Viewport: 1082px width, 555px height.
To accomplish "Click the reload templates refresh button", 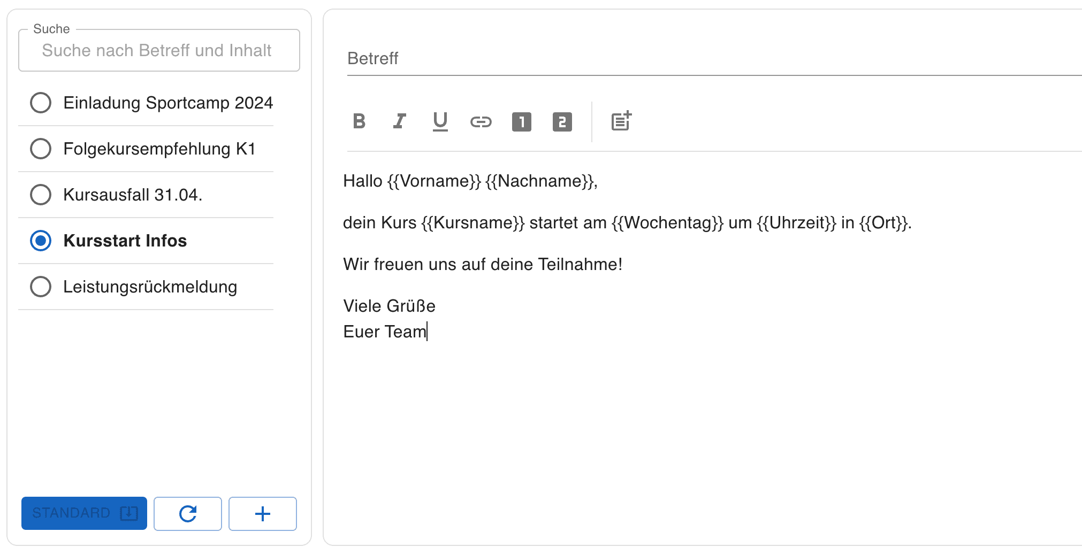I will point(188,514).
